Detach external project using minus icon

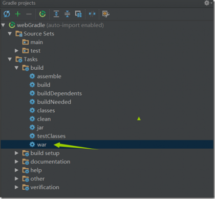29,14
